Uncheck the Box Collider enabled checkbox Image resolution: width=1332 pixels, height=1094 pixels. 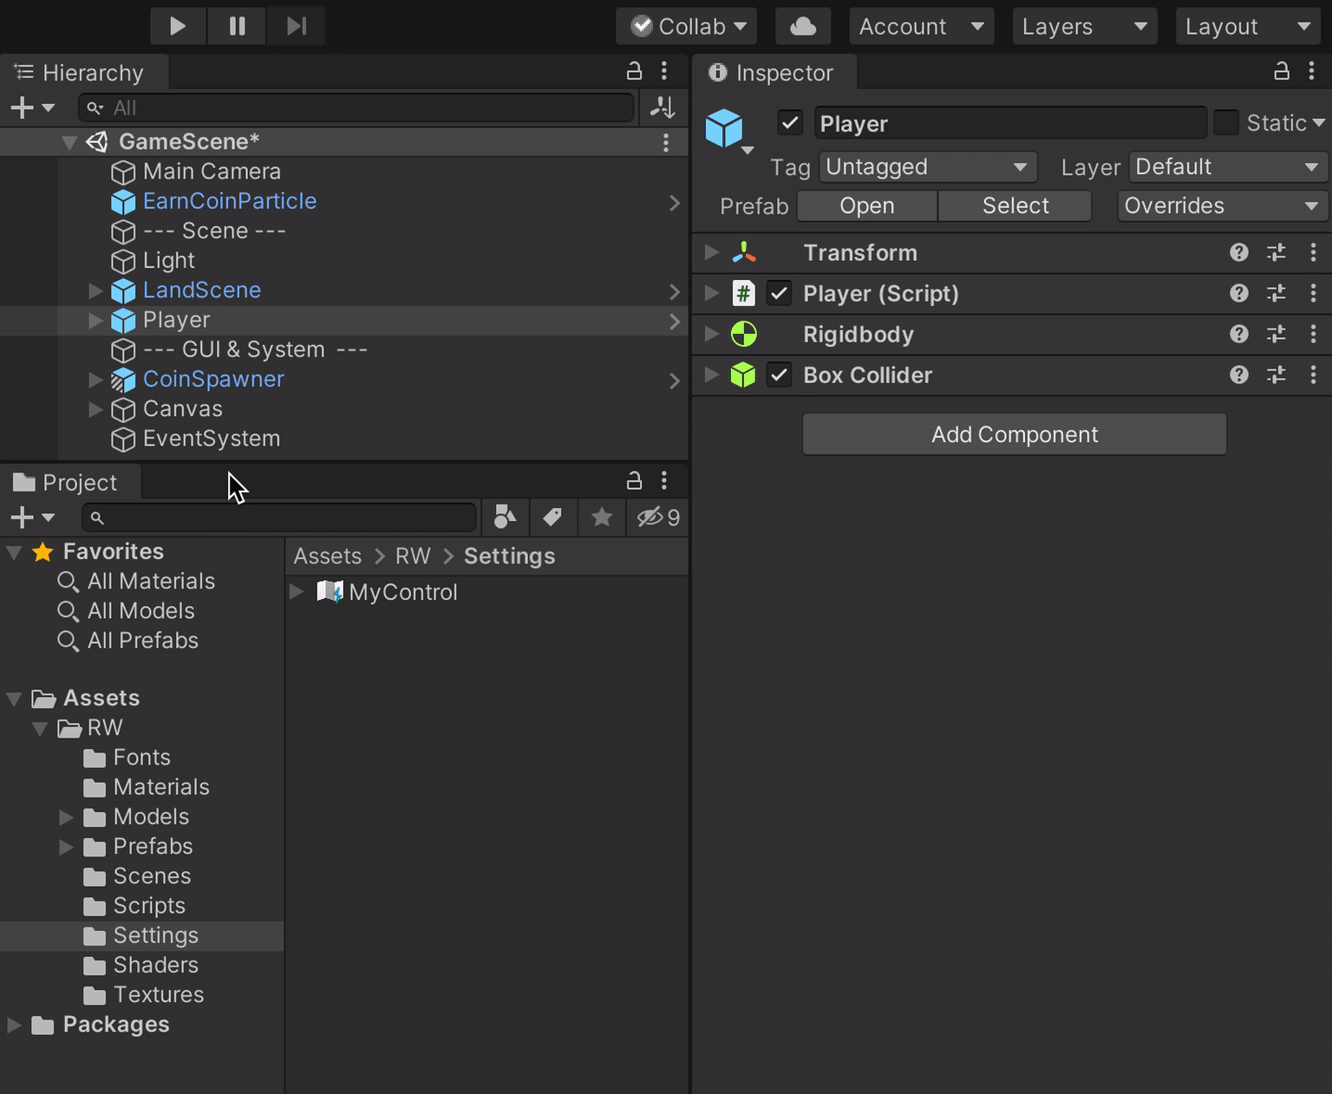779,374
